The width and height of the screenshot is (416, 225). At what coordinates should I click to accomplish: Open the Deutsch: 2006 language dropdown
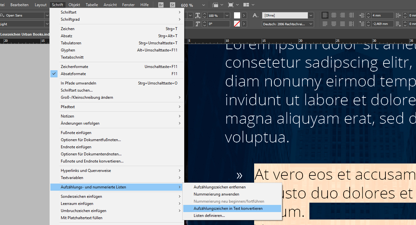(311, 24)
